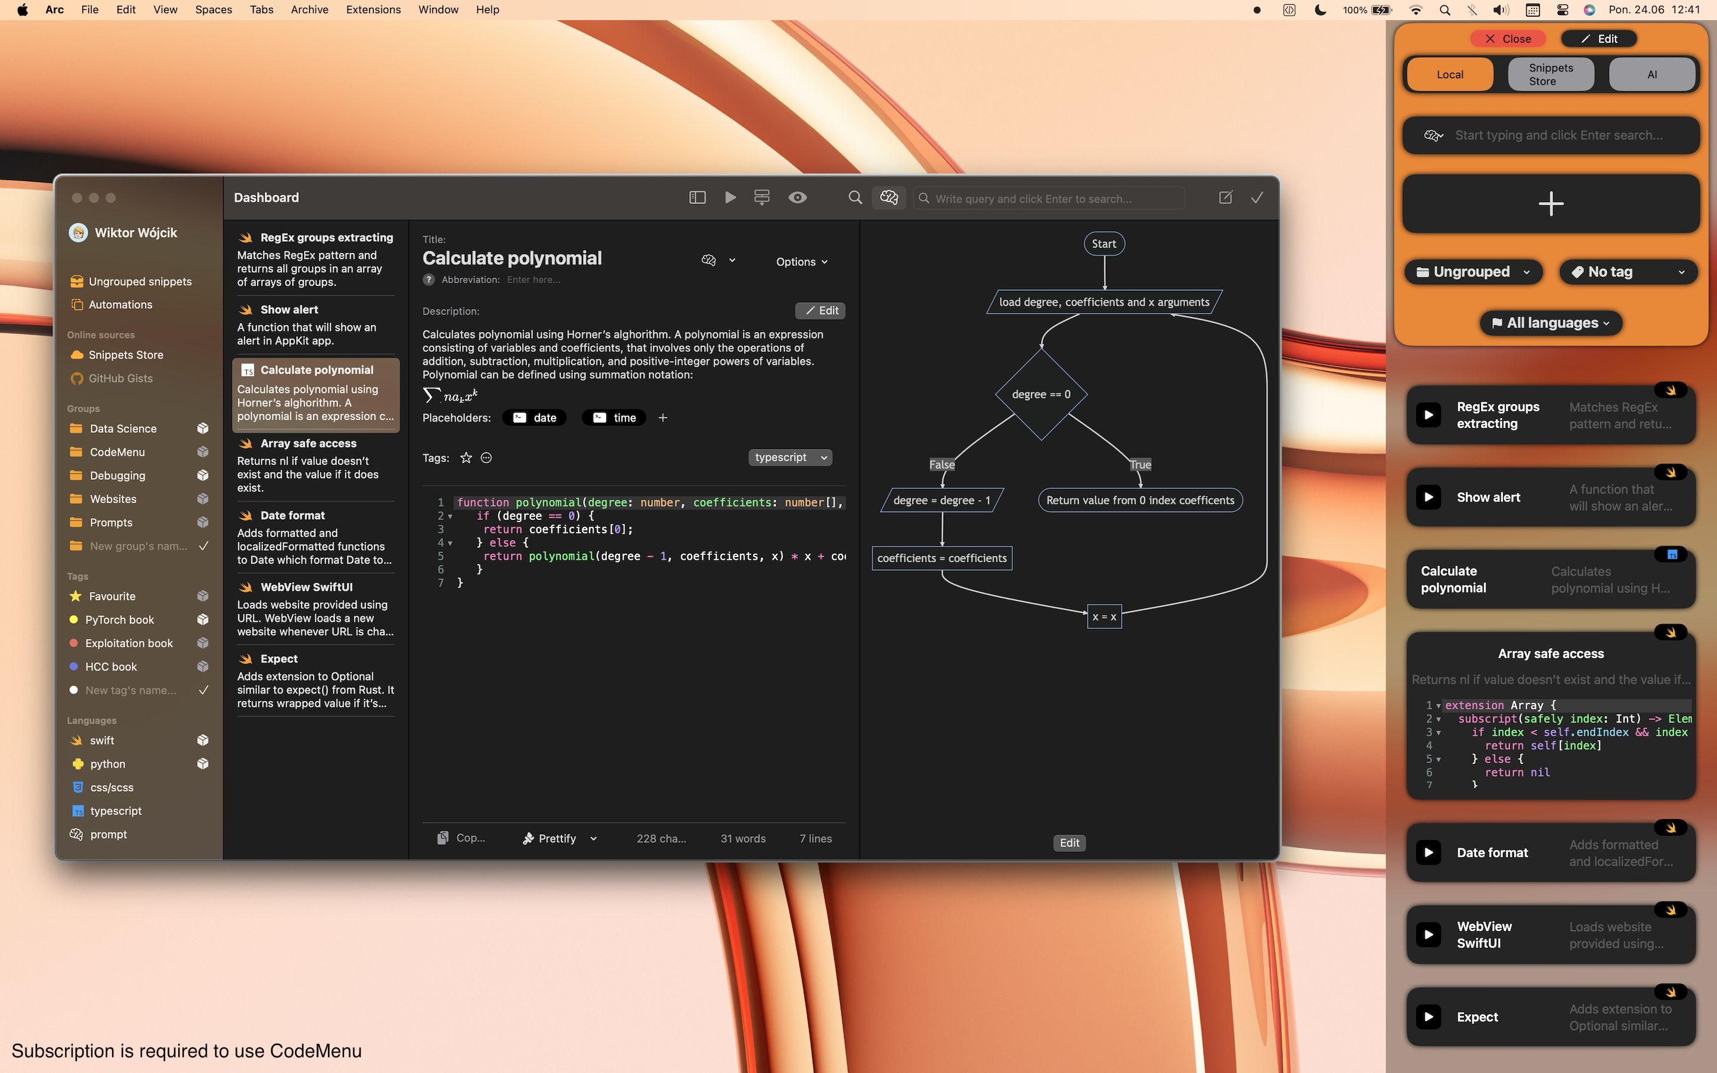1717x1073 pixels.
Task: Favourite tags using the star icon
Action: click(466, 458)
